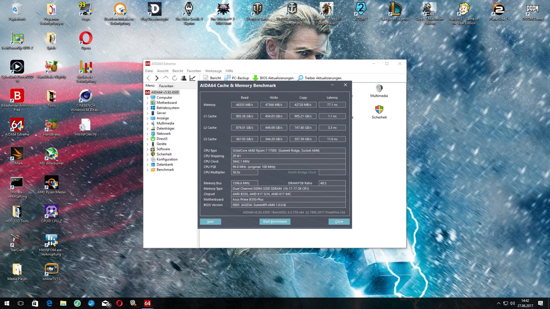
Task: Expand the Anzeige tree node
Action: (x=148, y=118)
